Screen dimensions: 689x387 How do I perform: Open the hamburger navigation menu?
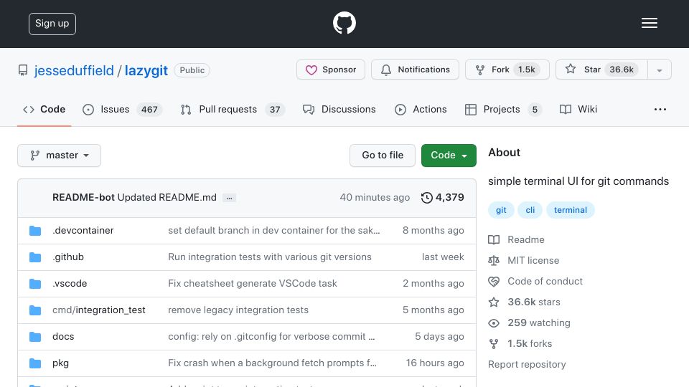click(x=649, y=23)
